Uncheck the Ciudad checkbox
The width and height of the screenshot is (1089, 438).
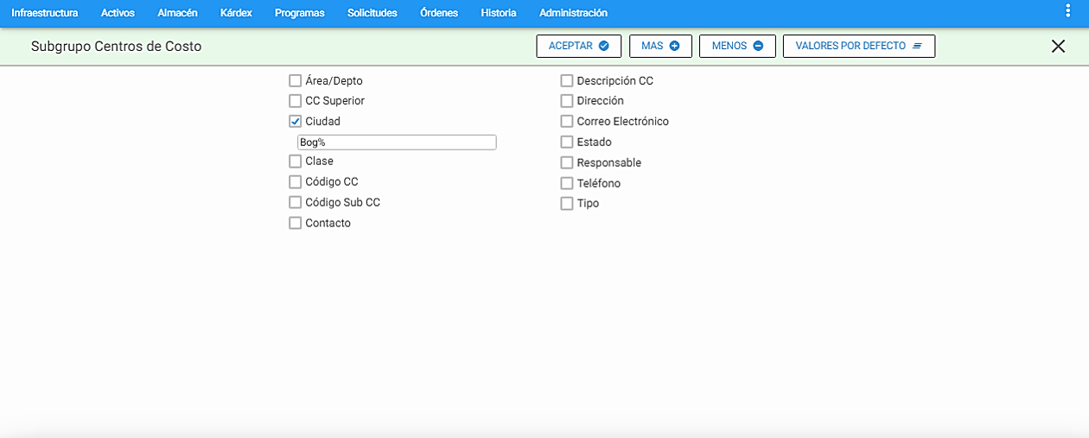pos(296,122)
